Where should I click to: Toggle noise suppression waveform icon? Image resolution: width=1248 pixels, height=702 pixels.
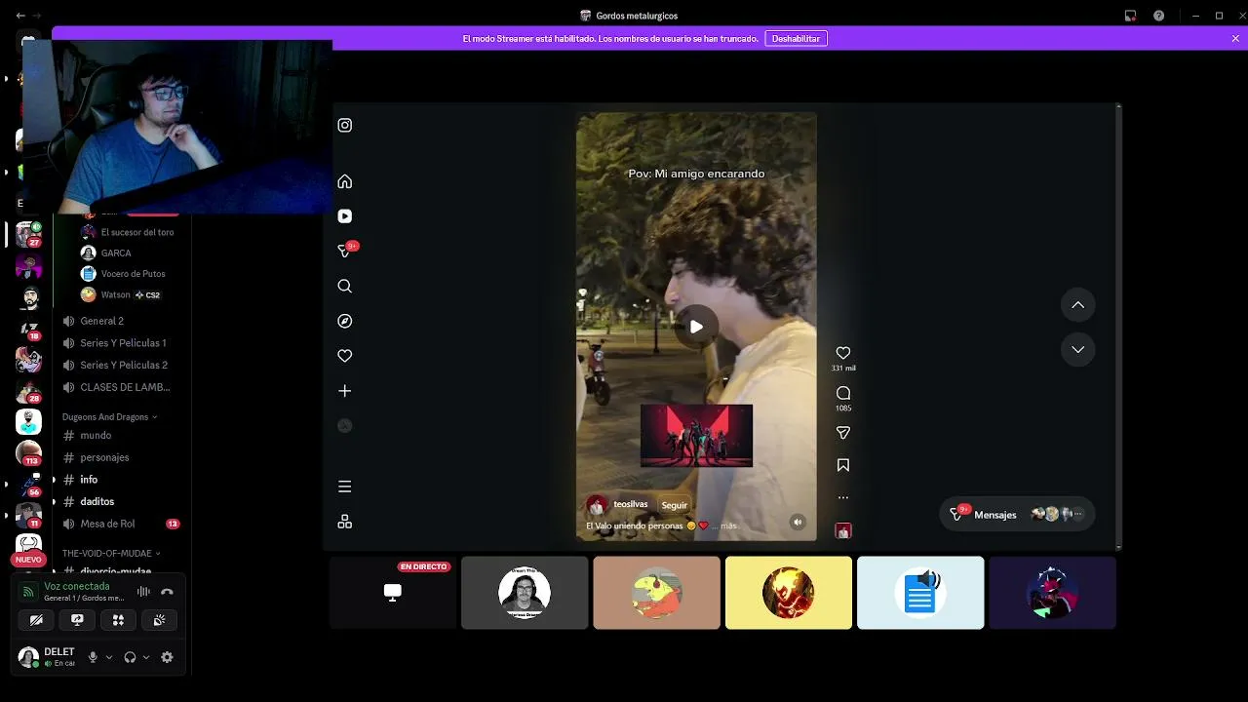coord(143,591)
